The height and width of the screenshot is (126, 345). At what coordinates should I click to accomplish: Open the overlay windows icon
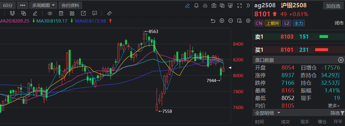click(x=222, y=6)
